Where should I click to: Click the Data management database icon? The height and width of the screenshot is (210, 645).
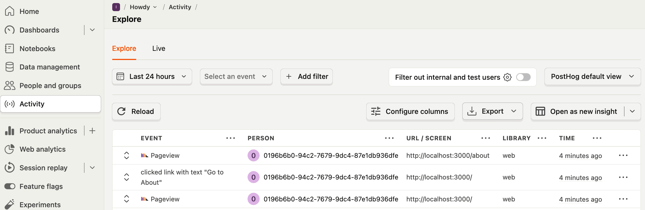click(9, 67)
